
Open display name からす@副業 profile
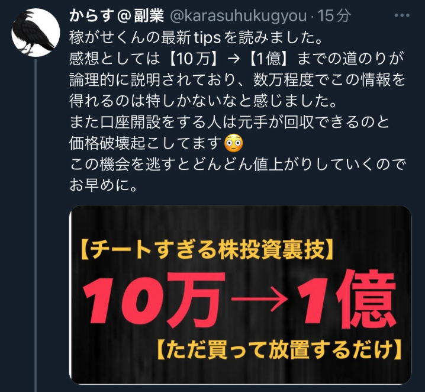coord(117,15)
